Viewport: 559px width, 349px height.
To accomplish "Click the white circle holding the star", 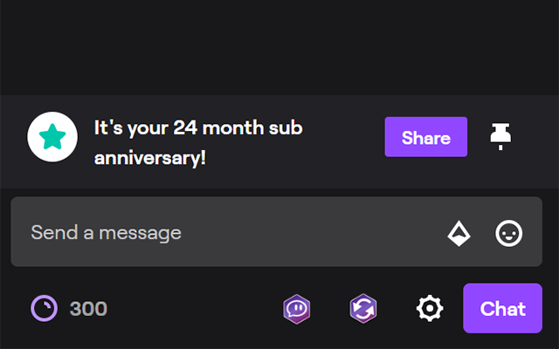I will pyautogui.click(x=52, y=137).
